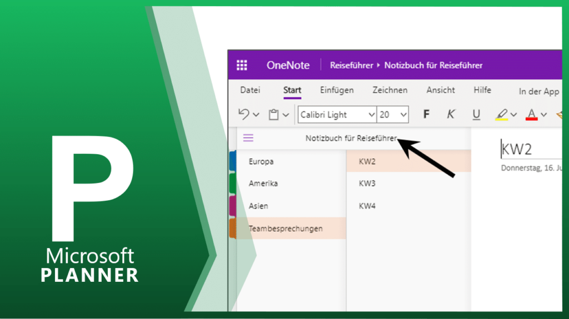Expand the highlighter color dropdown arrow
The height and width of the screenshot is (319, 569).
click(x=514, y=115)
